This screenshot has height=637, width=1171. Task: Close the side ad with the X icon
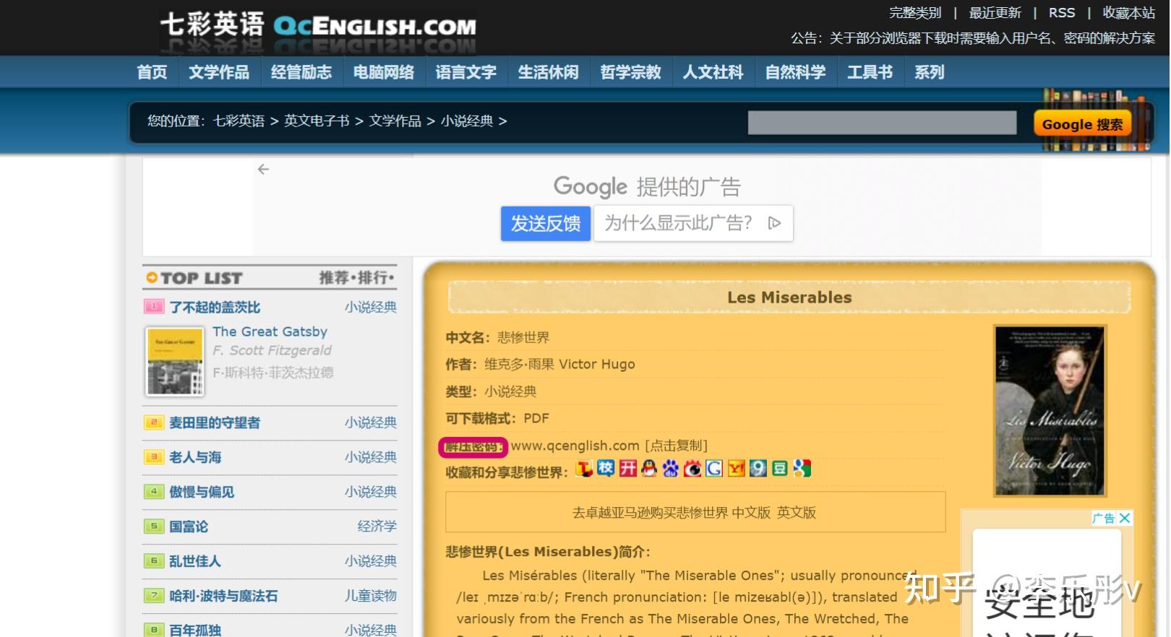click(x=1125, y=518)
